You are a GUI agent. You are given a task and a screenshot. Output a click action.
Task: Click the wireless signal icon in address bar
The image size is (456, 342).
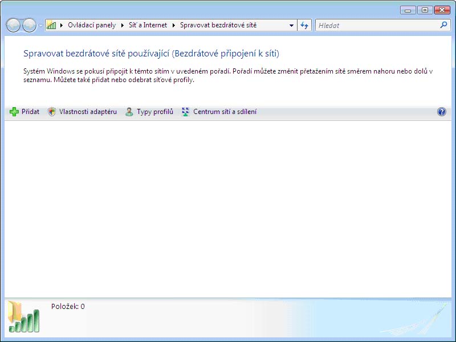(x=51, y=25)
